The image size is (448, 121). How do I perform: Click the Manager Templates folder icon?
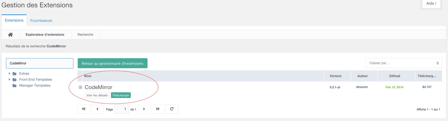coord(15,86)
